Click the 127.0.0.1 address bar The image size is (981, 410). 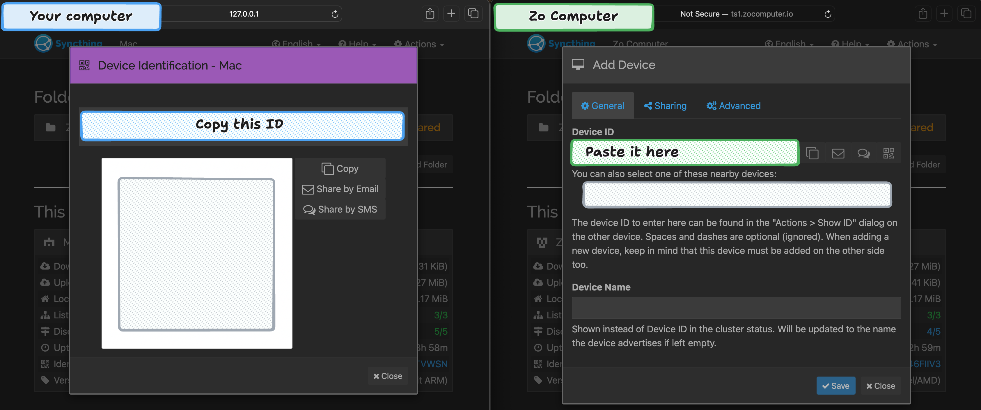(x=244, y=14)
